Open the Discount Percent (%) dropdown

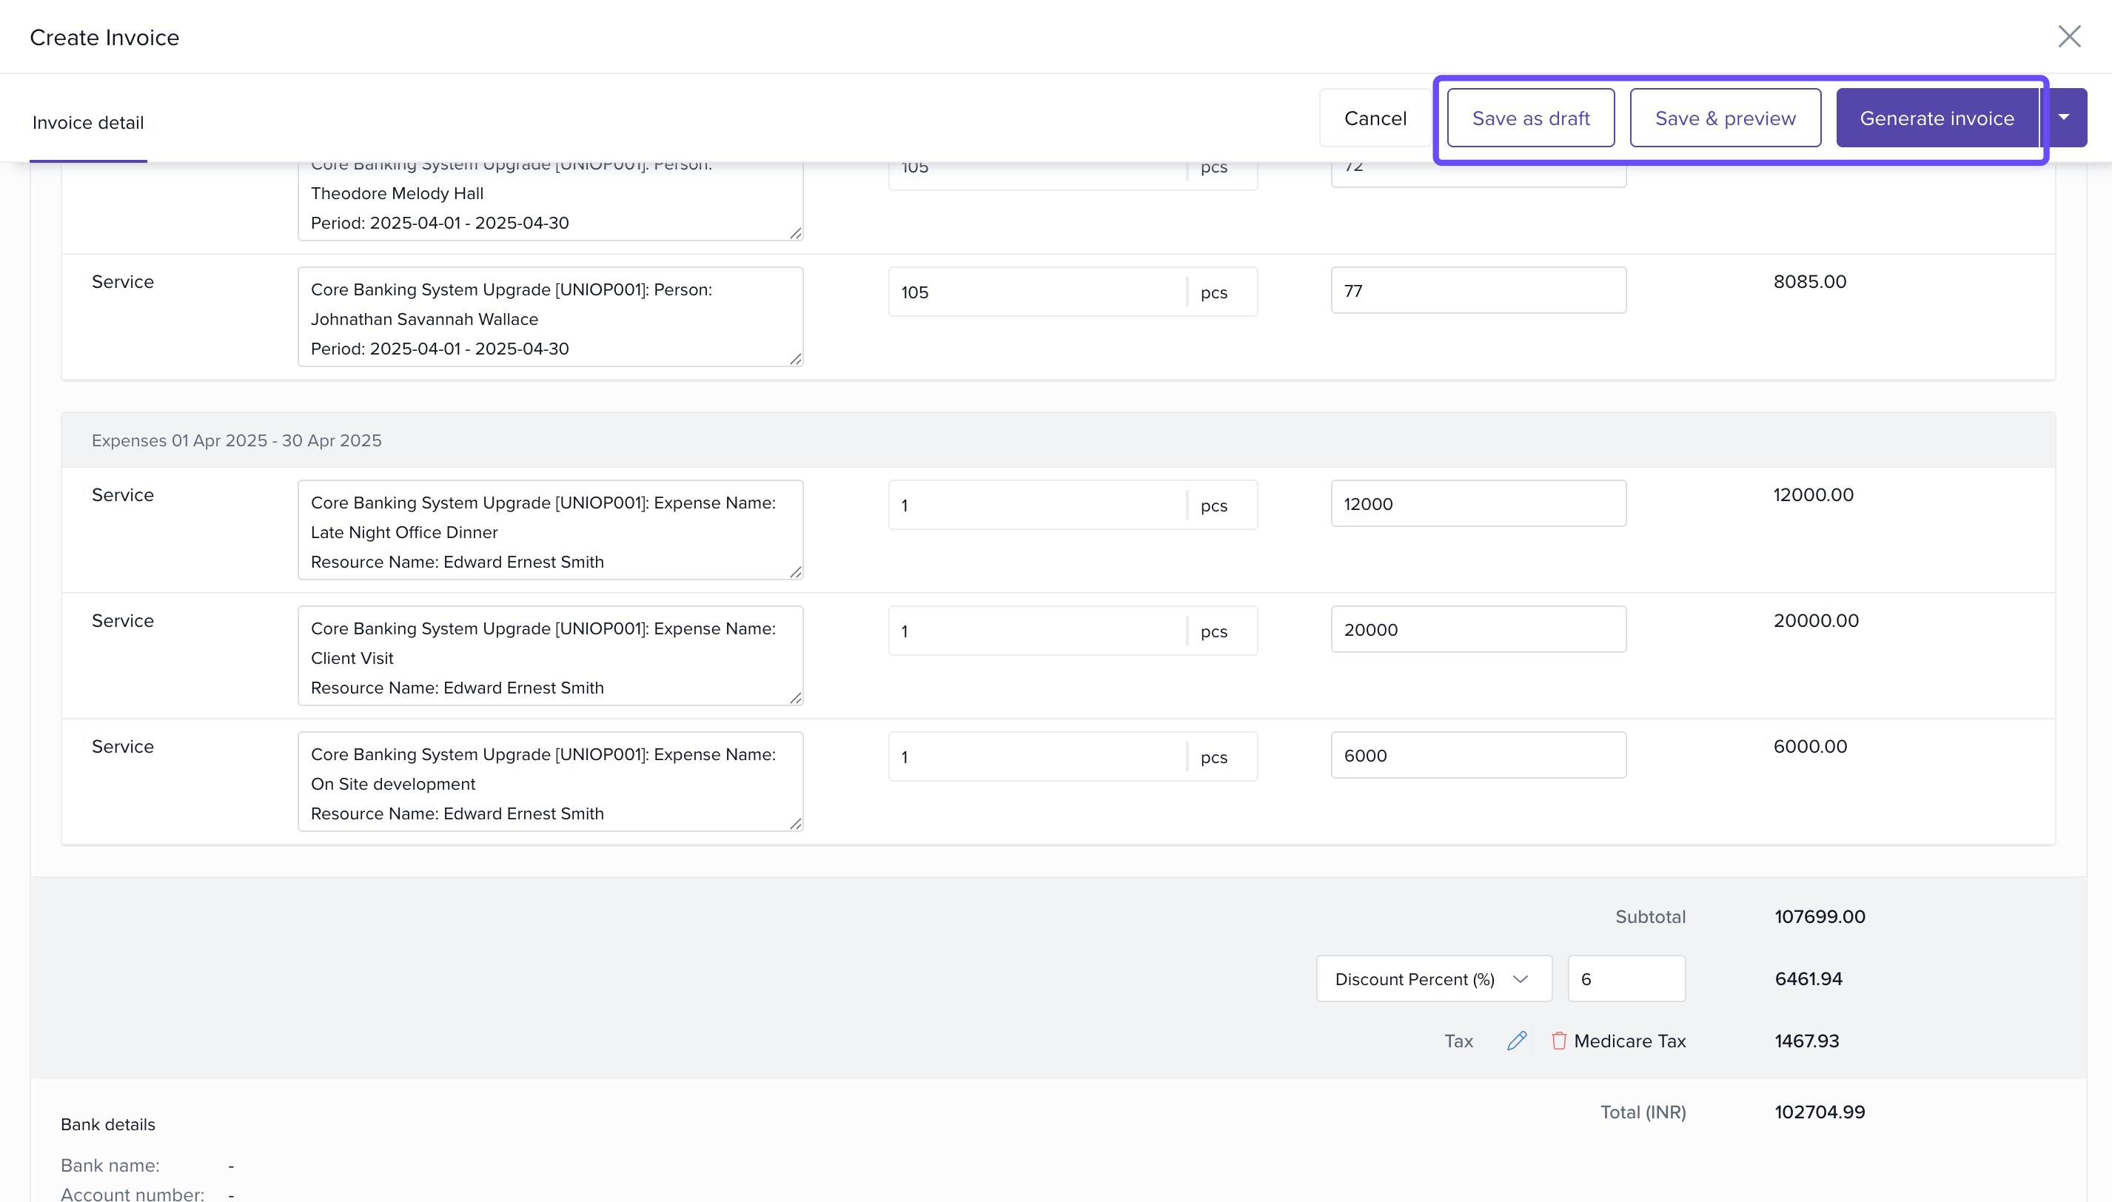1433,978
